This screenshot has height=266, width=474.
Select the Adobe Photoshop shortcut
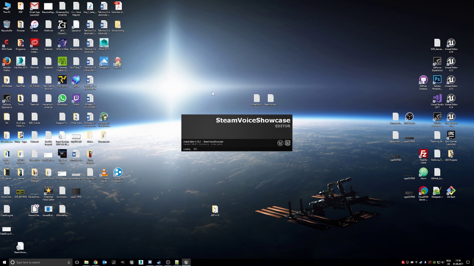pyautogui.click(x=437, y=83)
